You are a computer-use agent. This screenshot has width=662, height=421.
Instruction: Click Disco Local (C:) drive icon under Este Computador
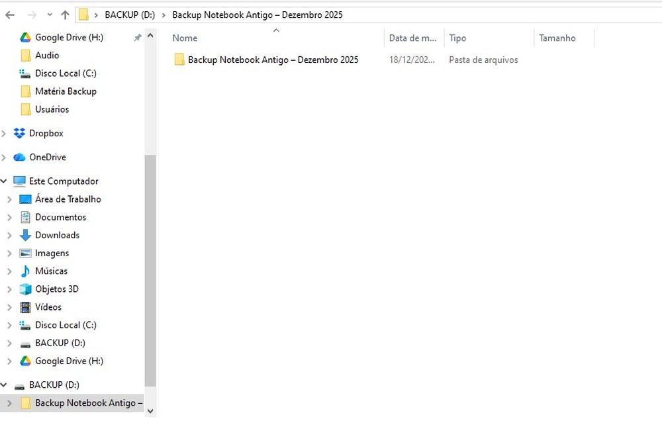click(25, 326)
